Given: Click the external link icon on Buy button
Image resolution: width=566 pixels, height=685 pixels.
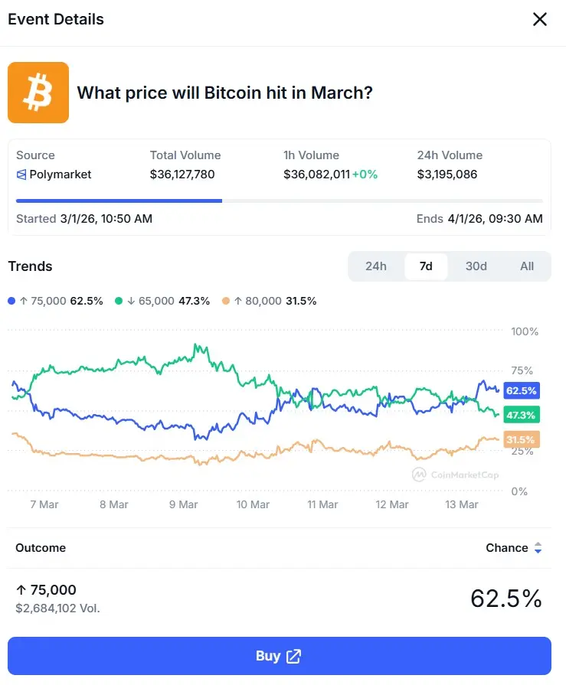Looking at the screenshot, I should (296, 656).
